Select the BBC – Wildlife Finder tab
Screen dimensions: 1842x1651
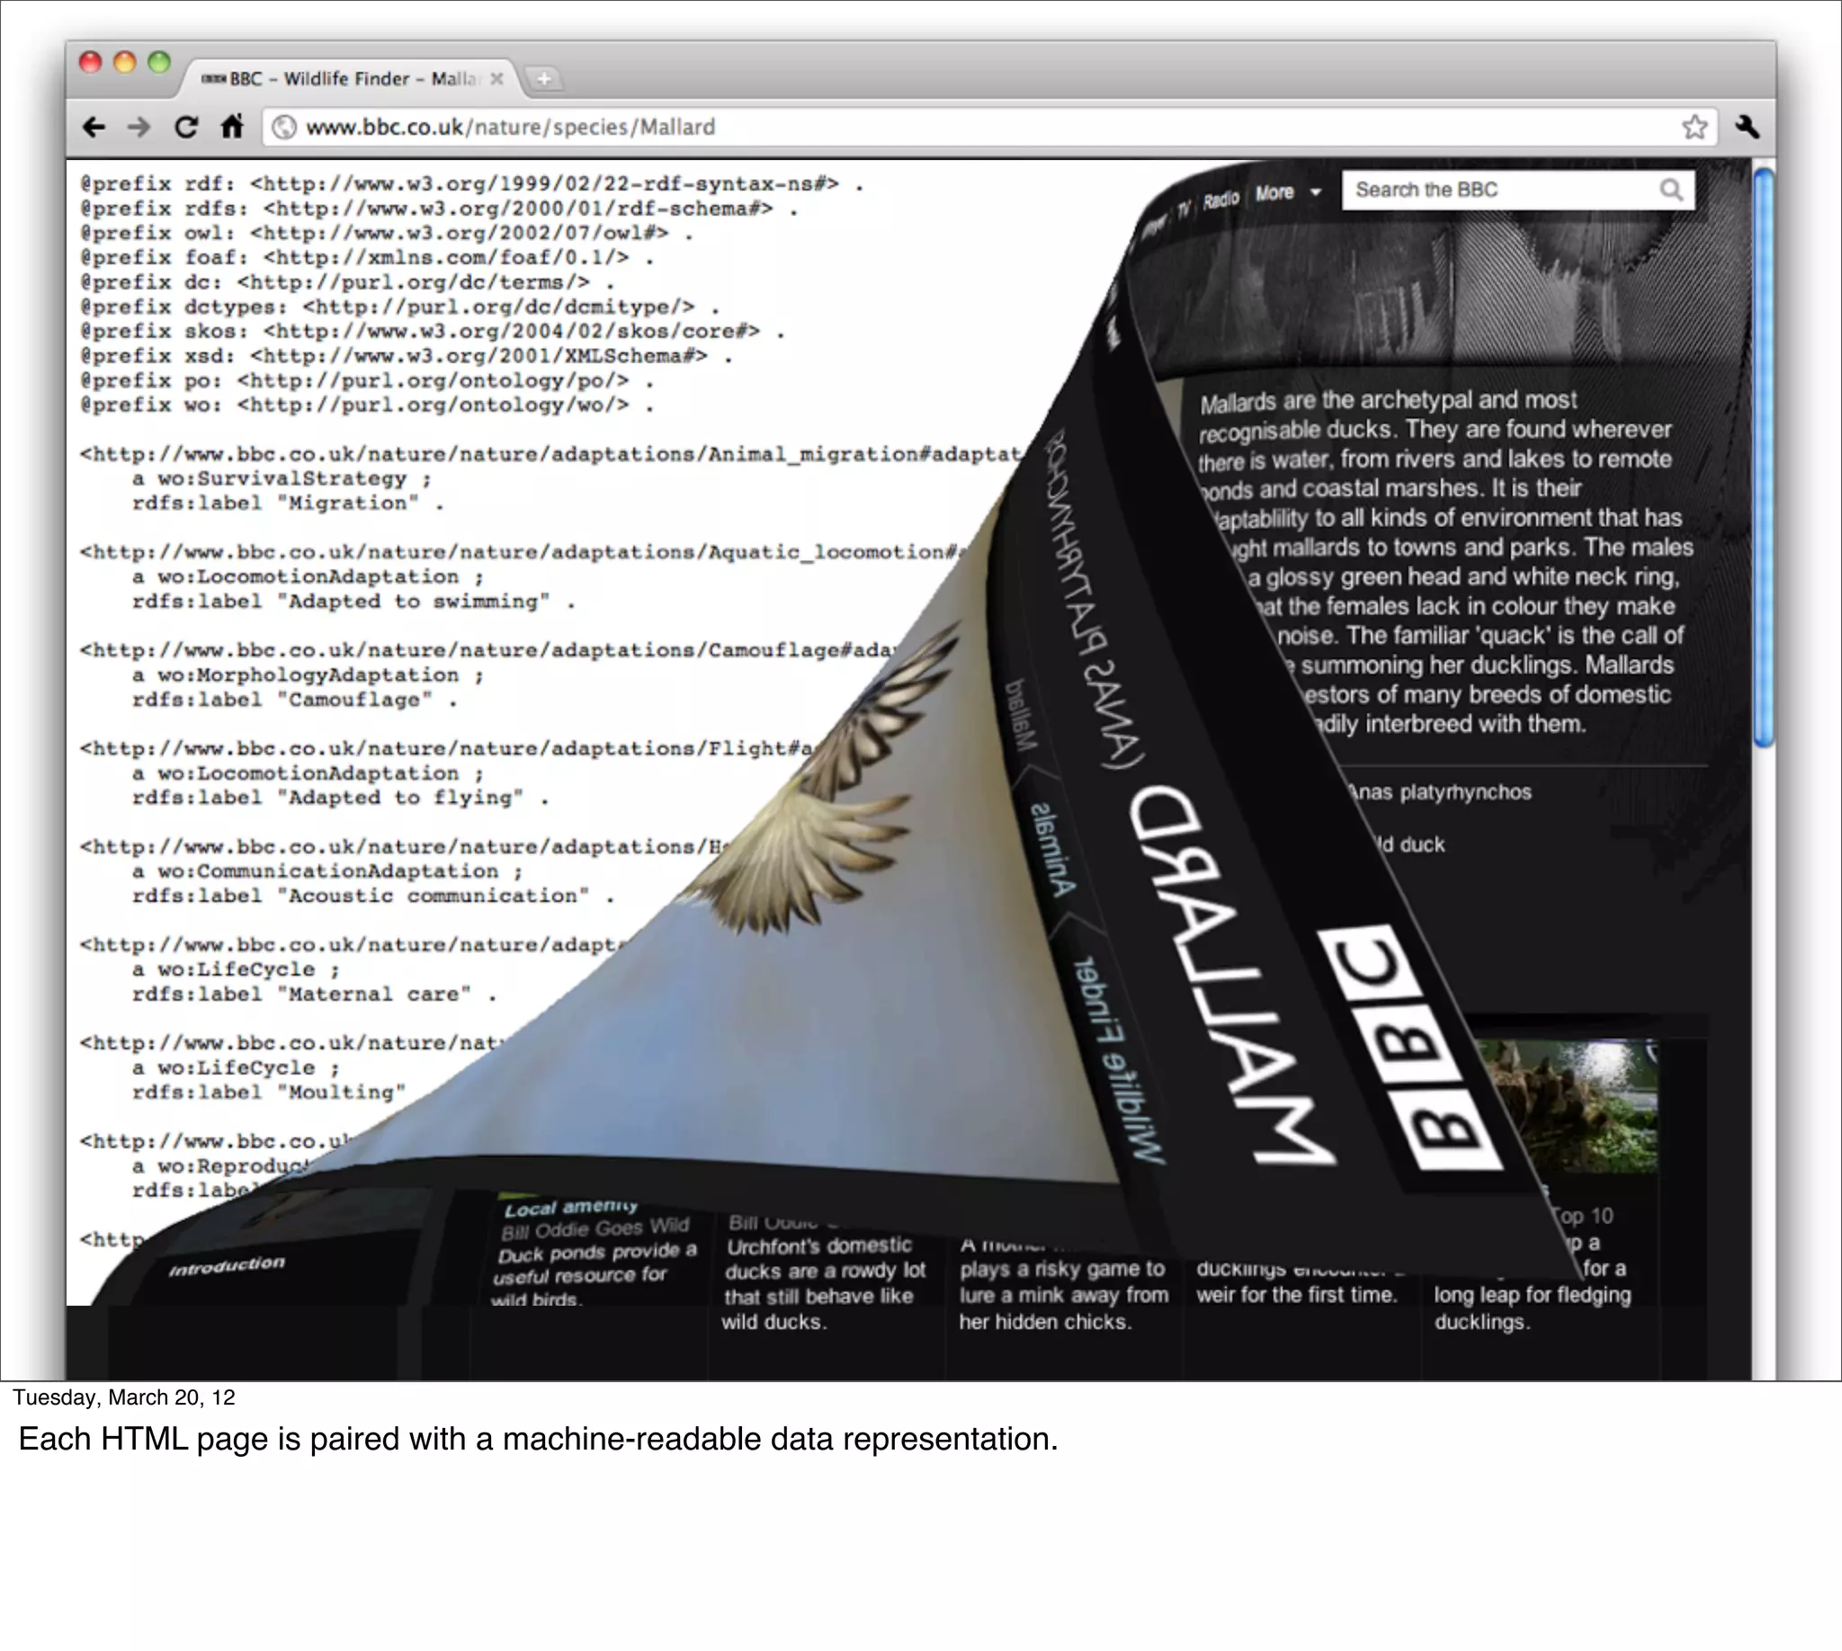click(349, 79)
